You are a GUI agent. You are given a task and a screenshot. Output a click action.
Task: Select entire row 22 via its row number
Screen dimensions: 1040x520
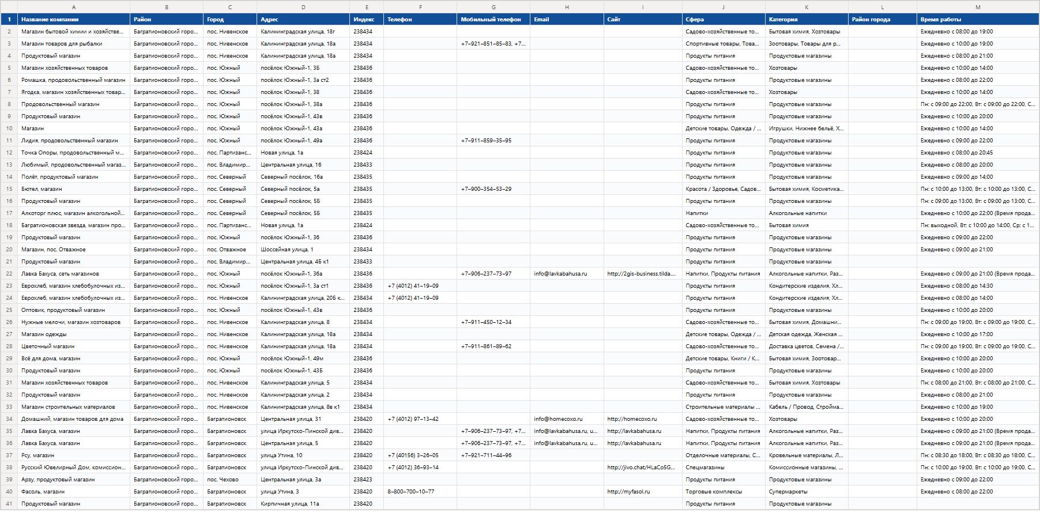pos(9,274)
